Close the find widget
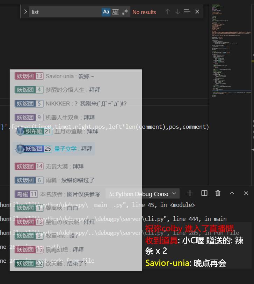 tap(197, 12)
